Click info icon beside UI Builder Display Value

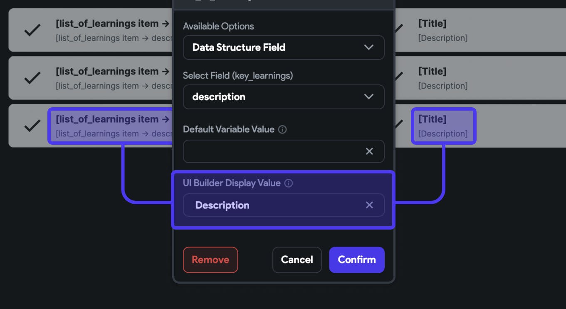point(289,183)
